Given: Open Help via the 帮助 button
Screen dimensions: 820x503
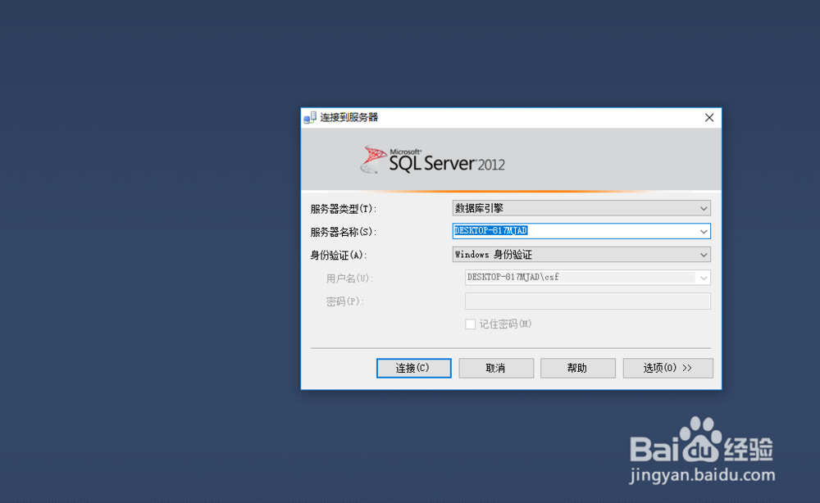Looking at the screenshot, I should [x=578, y=369].
